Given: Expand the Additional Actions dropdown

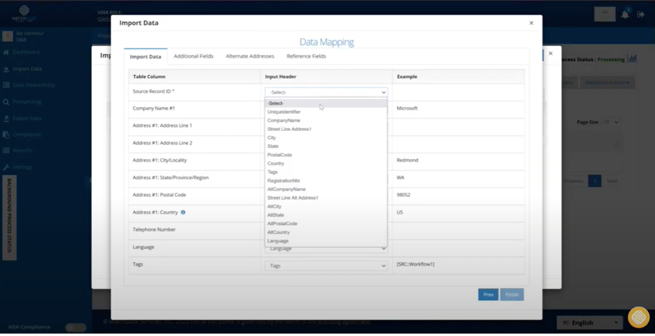Looking at the screenshot, I should tap(607, 82).
